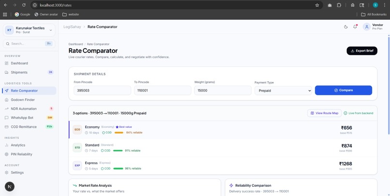The width and height of the screenshot is (390, 196).
Task: Edit the From Pincode field
Action: (x=102, y=90)
